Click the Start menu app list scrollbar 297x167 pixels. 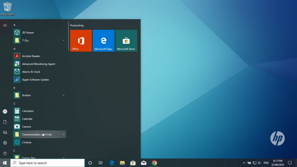[68, 36]
